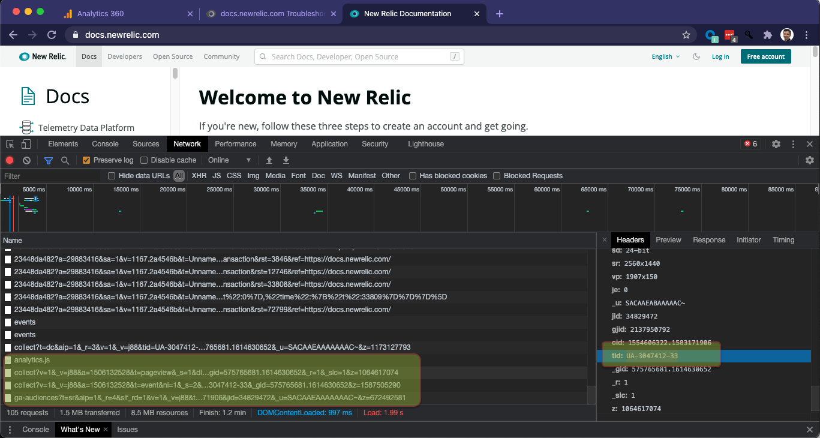Open the DevTools settings gear
The width and height of the screenshot is (820, 438).
(776, 144)
